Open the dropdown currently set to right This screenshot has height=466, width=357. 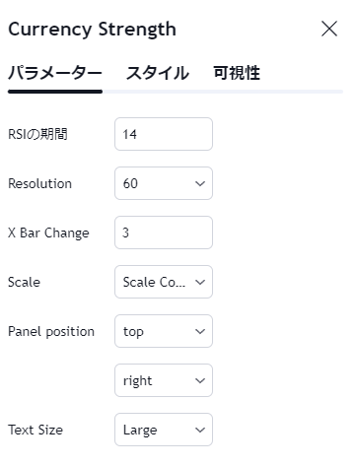[x=164, y=380]
